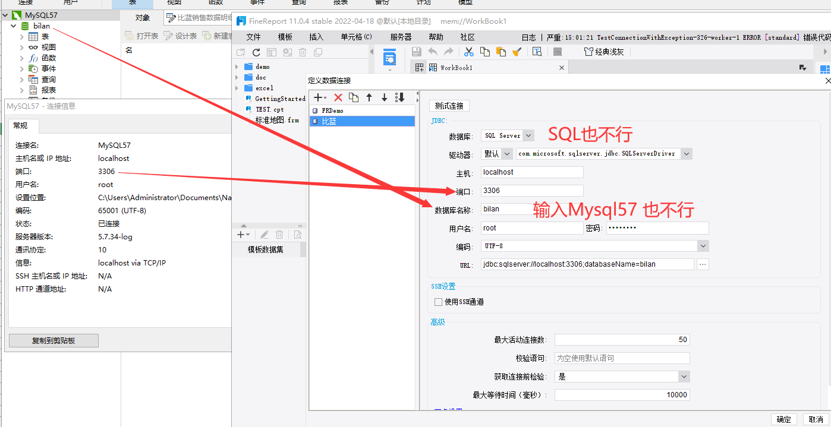Click the copy connection icon in dialog
This screenshot has height=427, width=831.
tap(354, 97)
